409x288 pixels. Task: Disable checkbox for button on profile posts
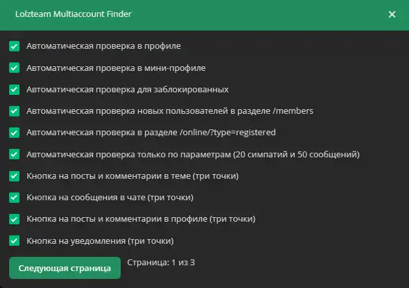click(14, 219)
